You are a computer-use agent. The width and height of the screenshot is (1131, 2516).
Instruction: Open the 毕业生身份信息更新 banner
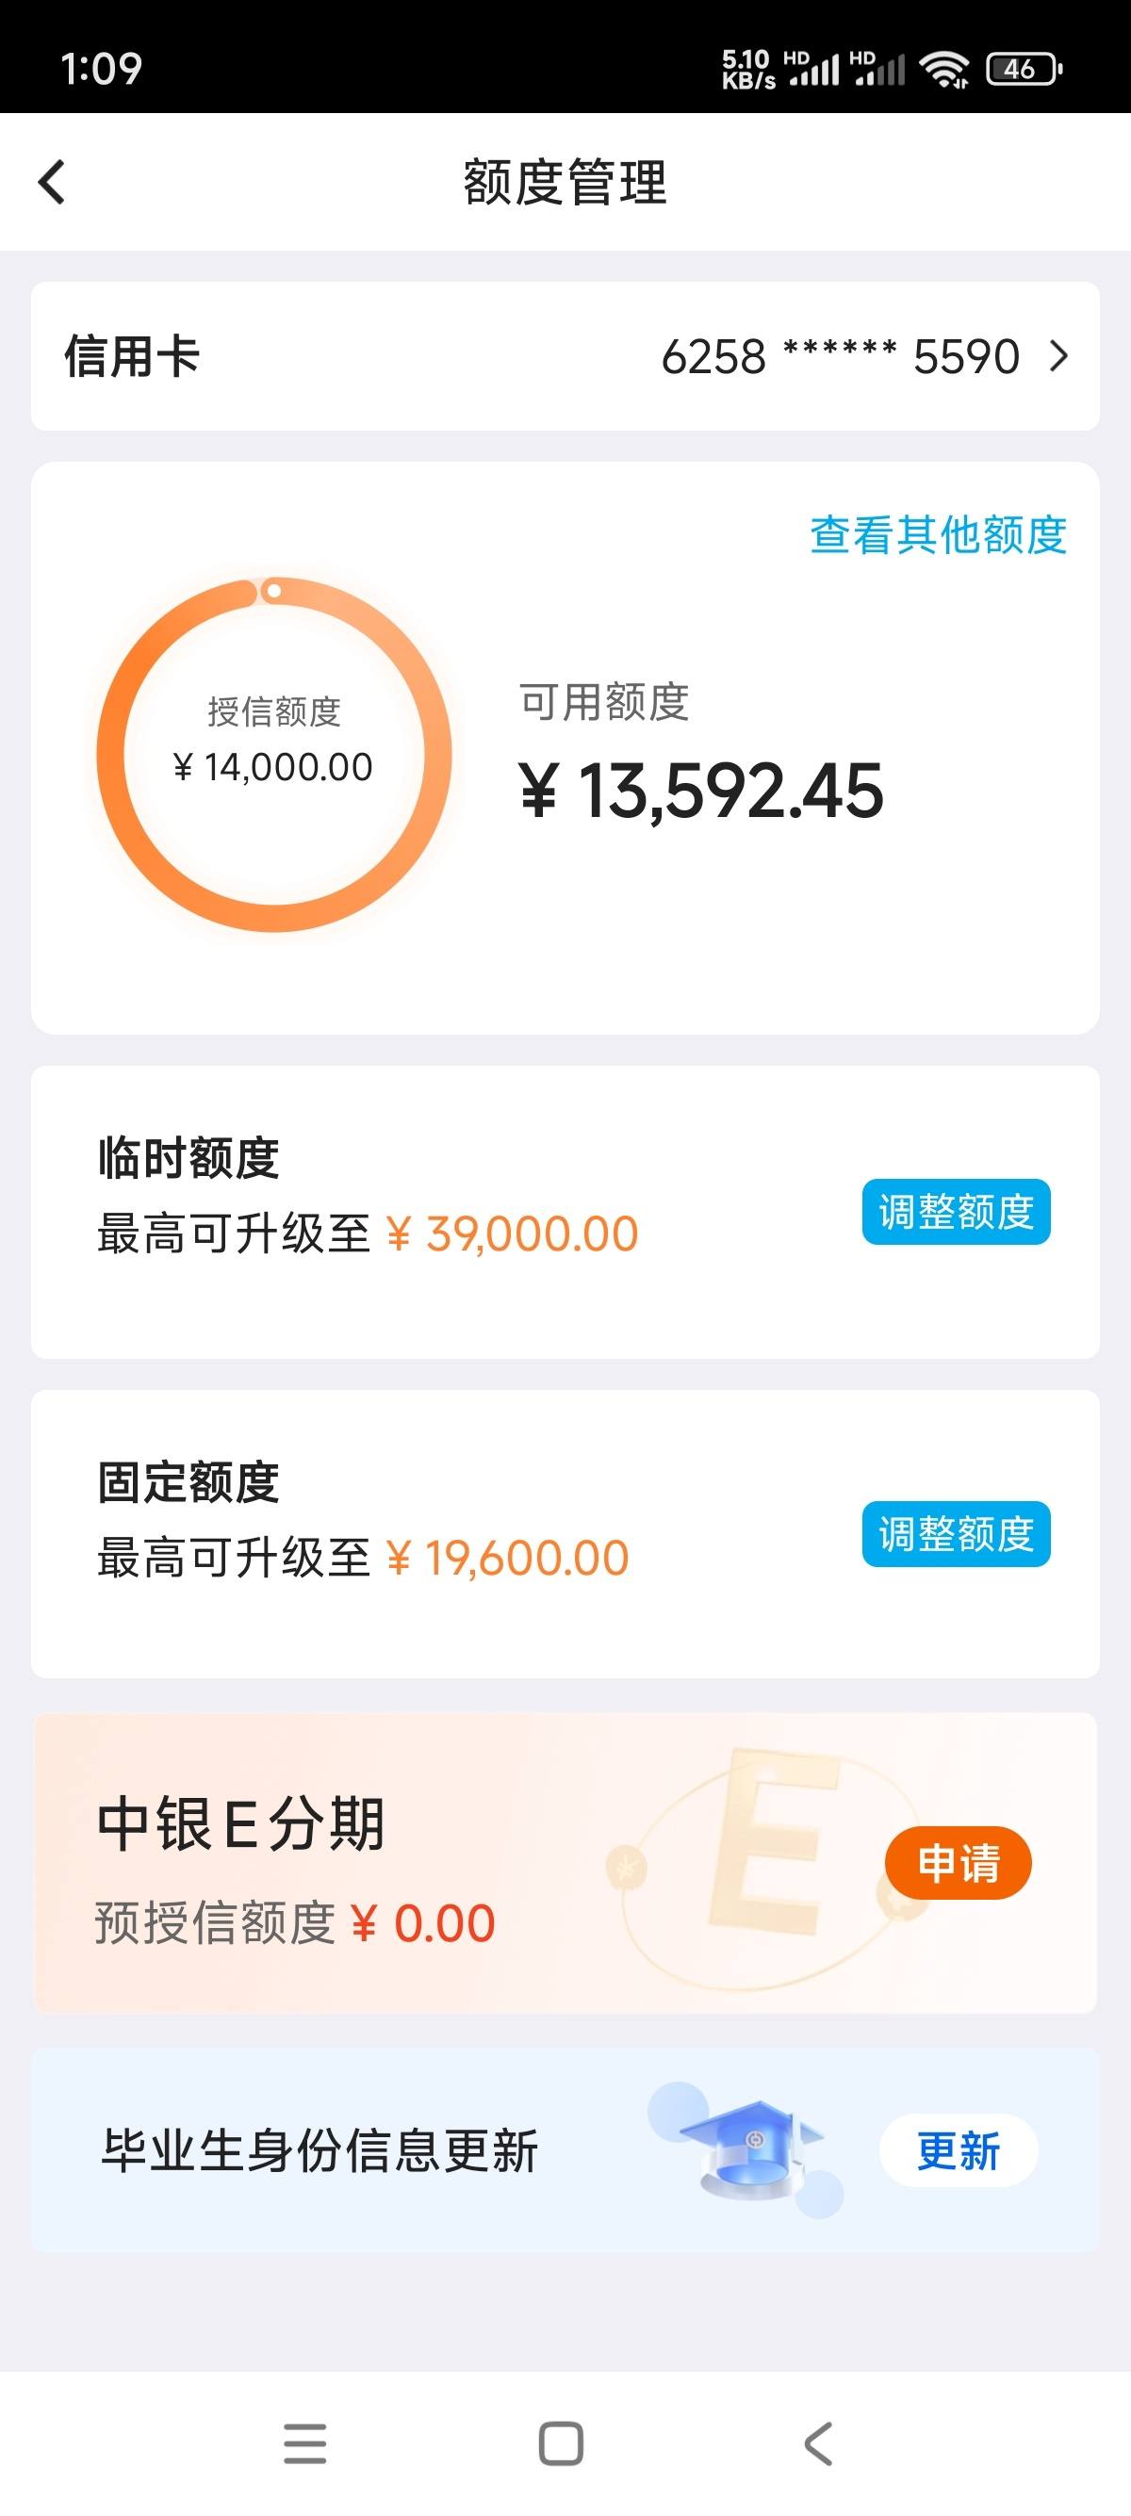click(565, 2150)
